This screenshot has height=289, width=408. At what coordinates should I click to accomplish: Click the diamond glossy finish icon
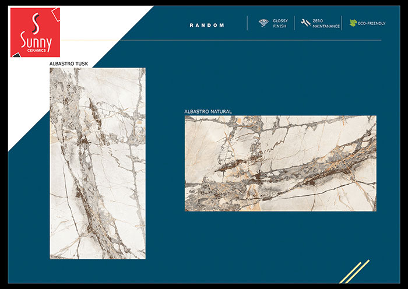pos(263,23)
